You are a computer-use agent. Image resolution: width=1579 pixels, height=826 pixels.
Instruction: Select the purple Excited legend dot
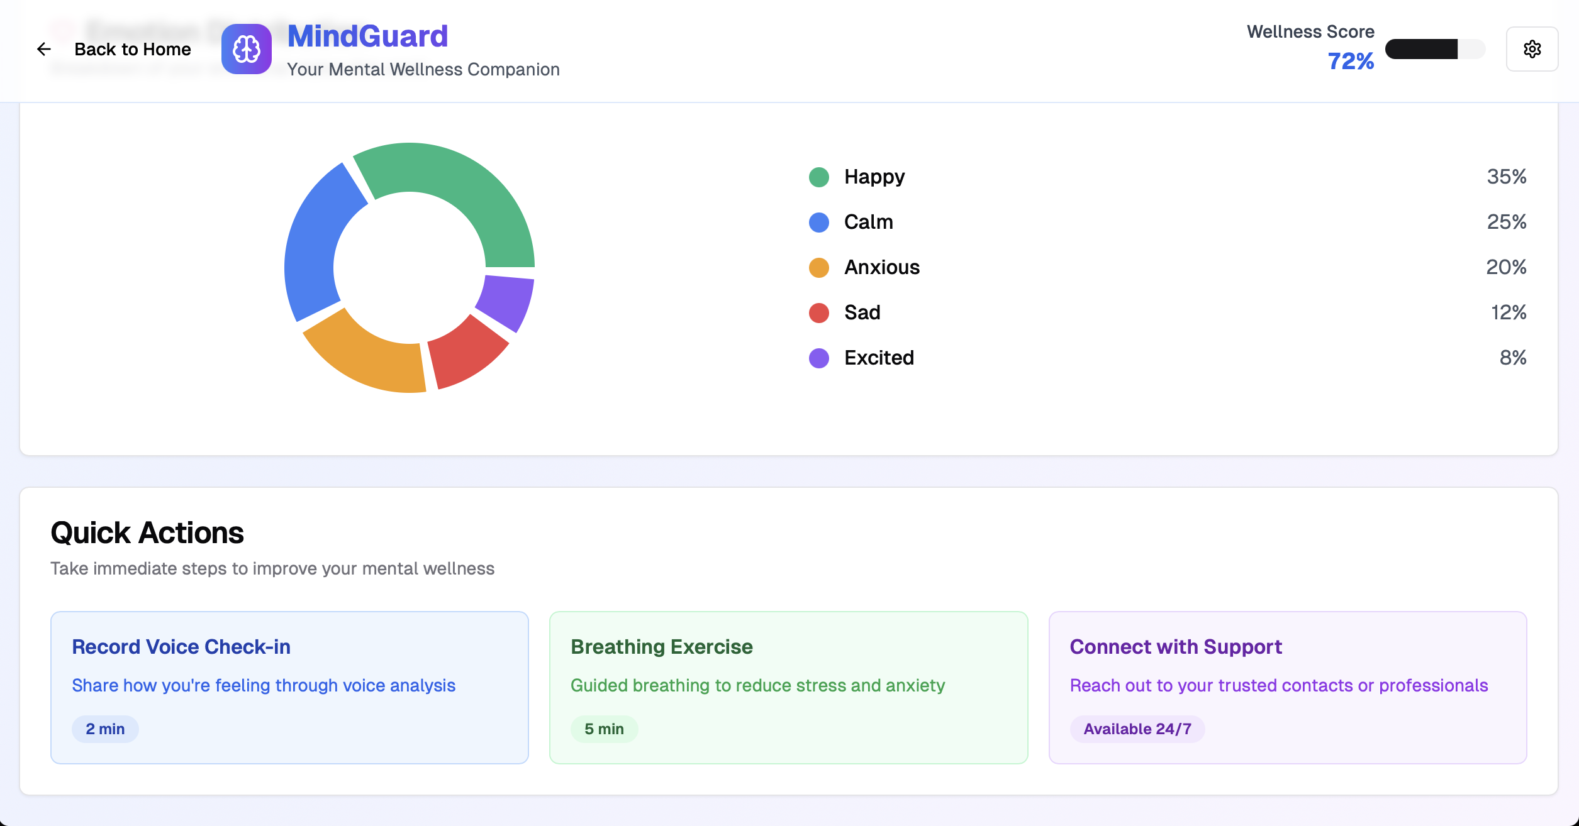(x=819, y=358)
